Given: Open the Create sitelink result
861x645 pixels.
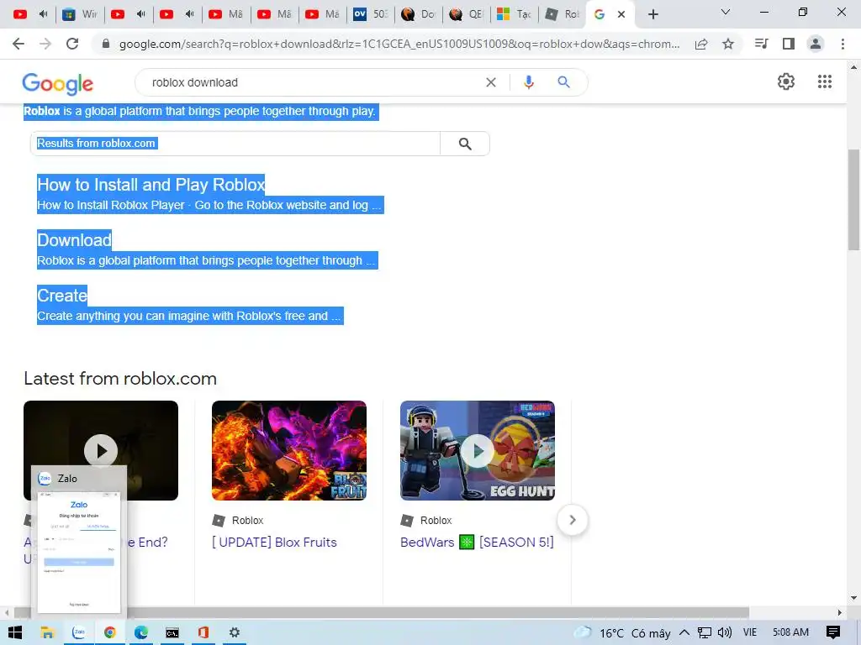Looking at the screenshot, I should (x=62, y=296).
